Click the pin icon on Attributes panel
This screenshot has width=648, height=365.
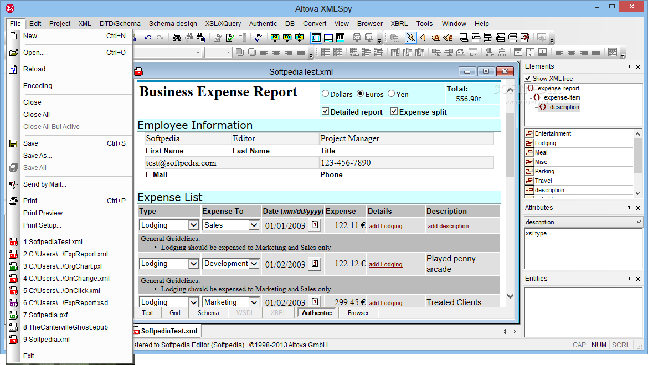click(x=629, y=208)
